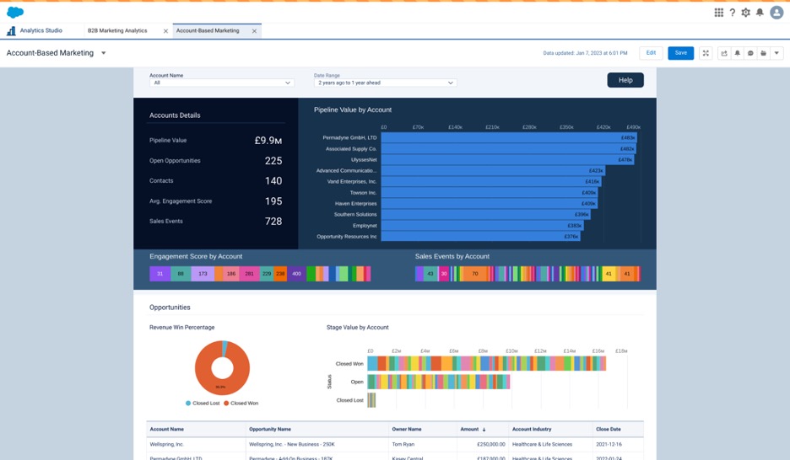Set a notification with dashboard bell icon
Image resolution: width=790 pixels, height=460 pixels.
[x=737, y=53]
